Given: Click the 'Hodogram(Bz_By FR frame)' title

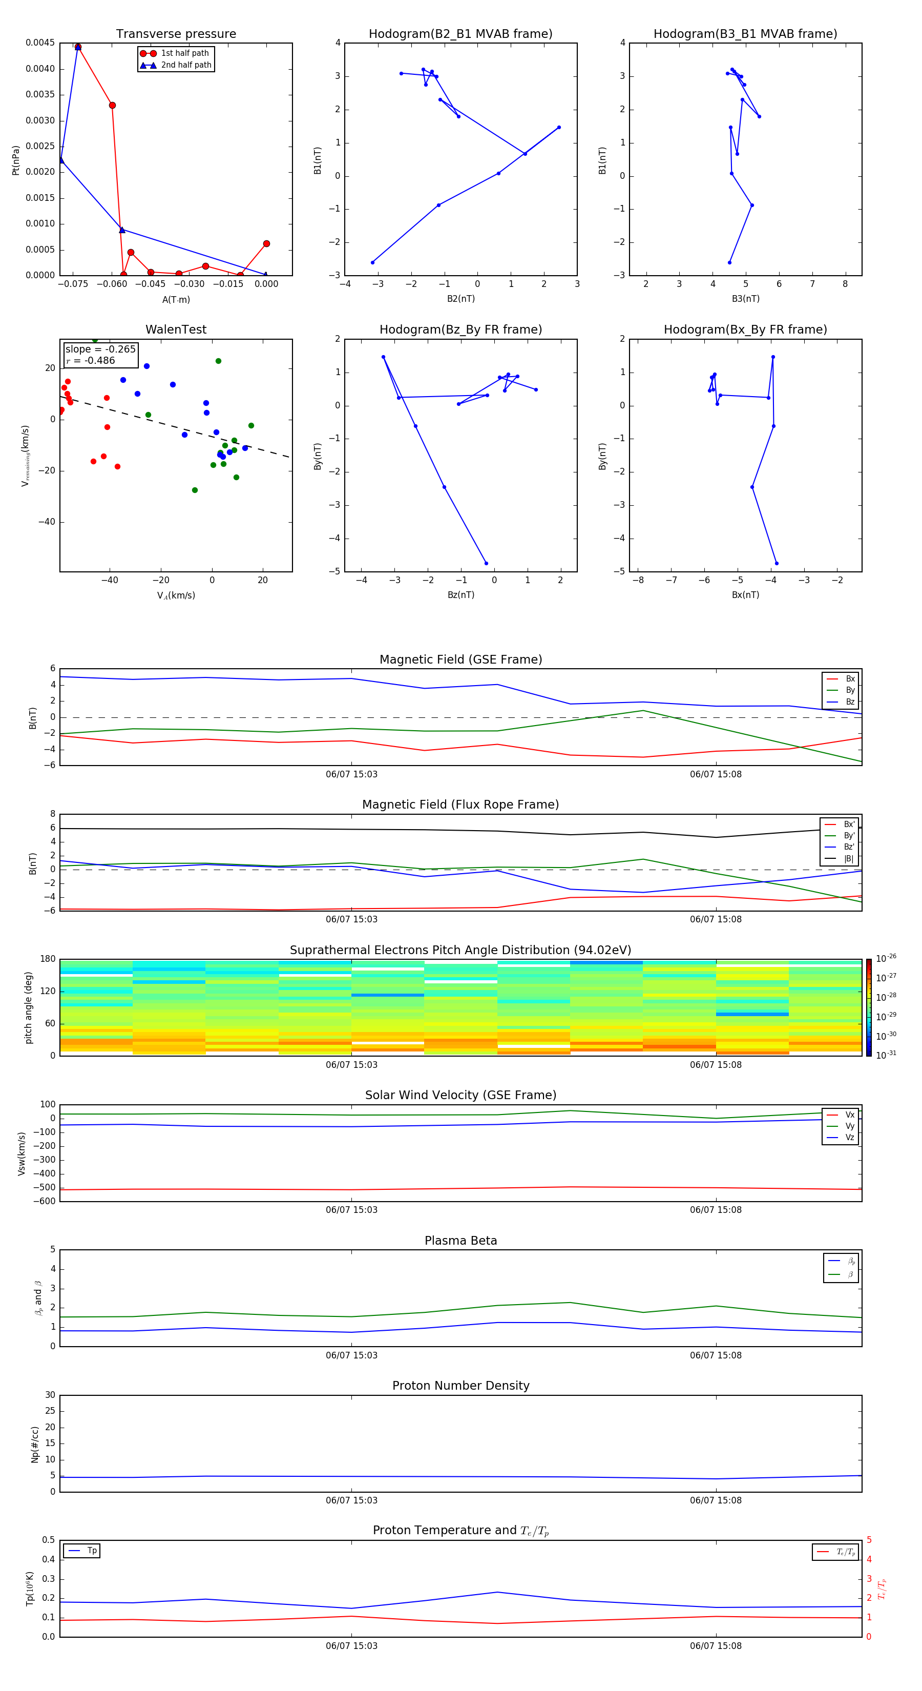Looking at the screenshot, I should tap(460, 329).
